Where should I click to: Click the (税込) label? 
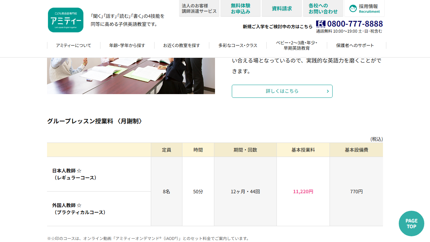point(377,139)
